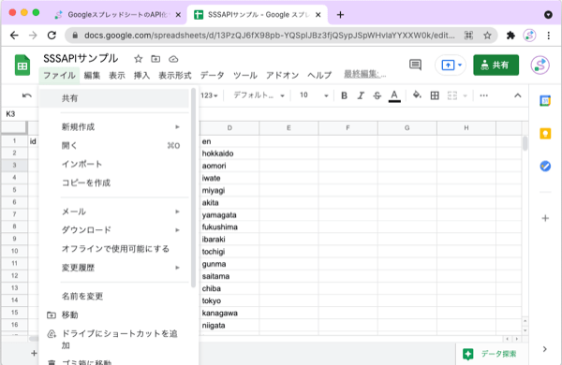
Task: Open the 表示形式 menu
Action: tap(175, 75)
